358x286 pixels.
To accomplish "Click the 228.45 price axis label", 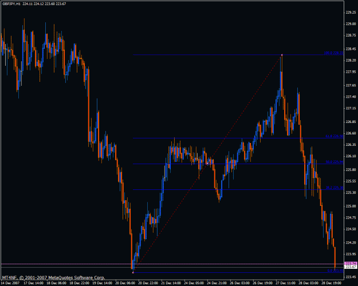I will (351, 49).
